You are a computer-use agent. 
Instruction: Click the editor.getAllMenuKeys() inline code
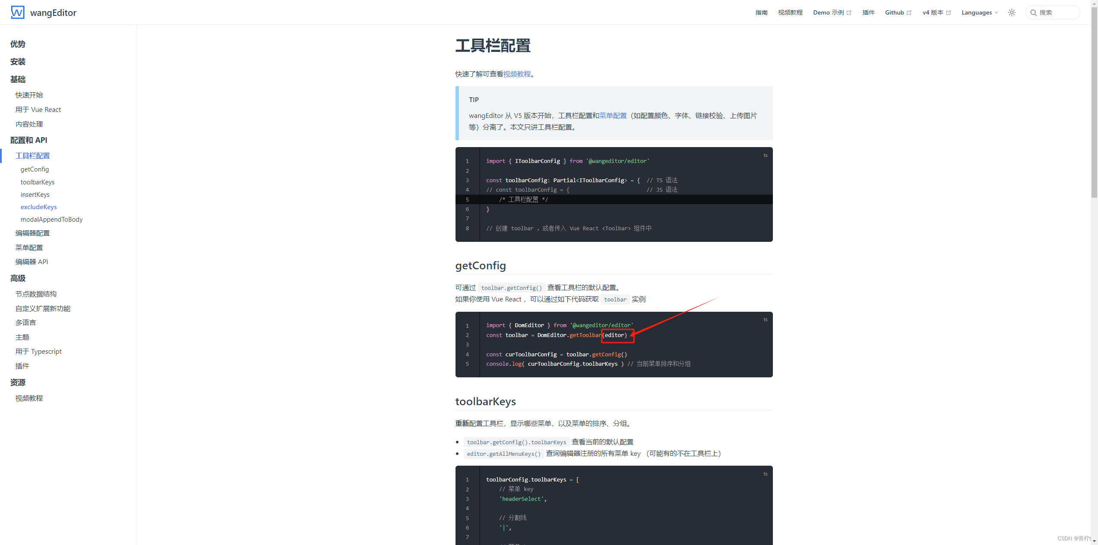[504, 454]
